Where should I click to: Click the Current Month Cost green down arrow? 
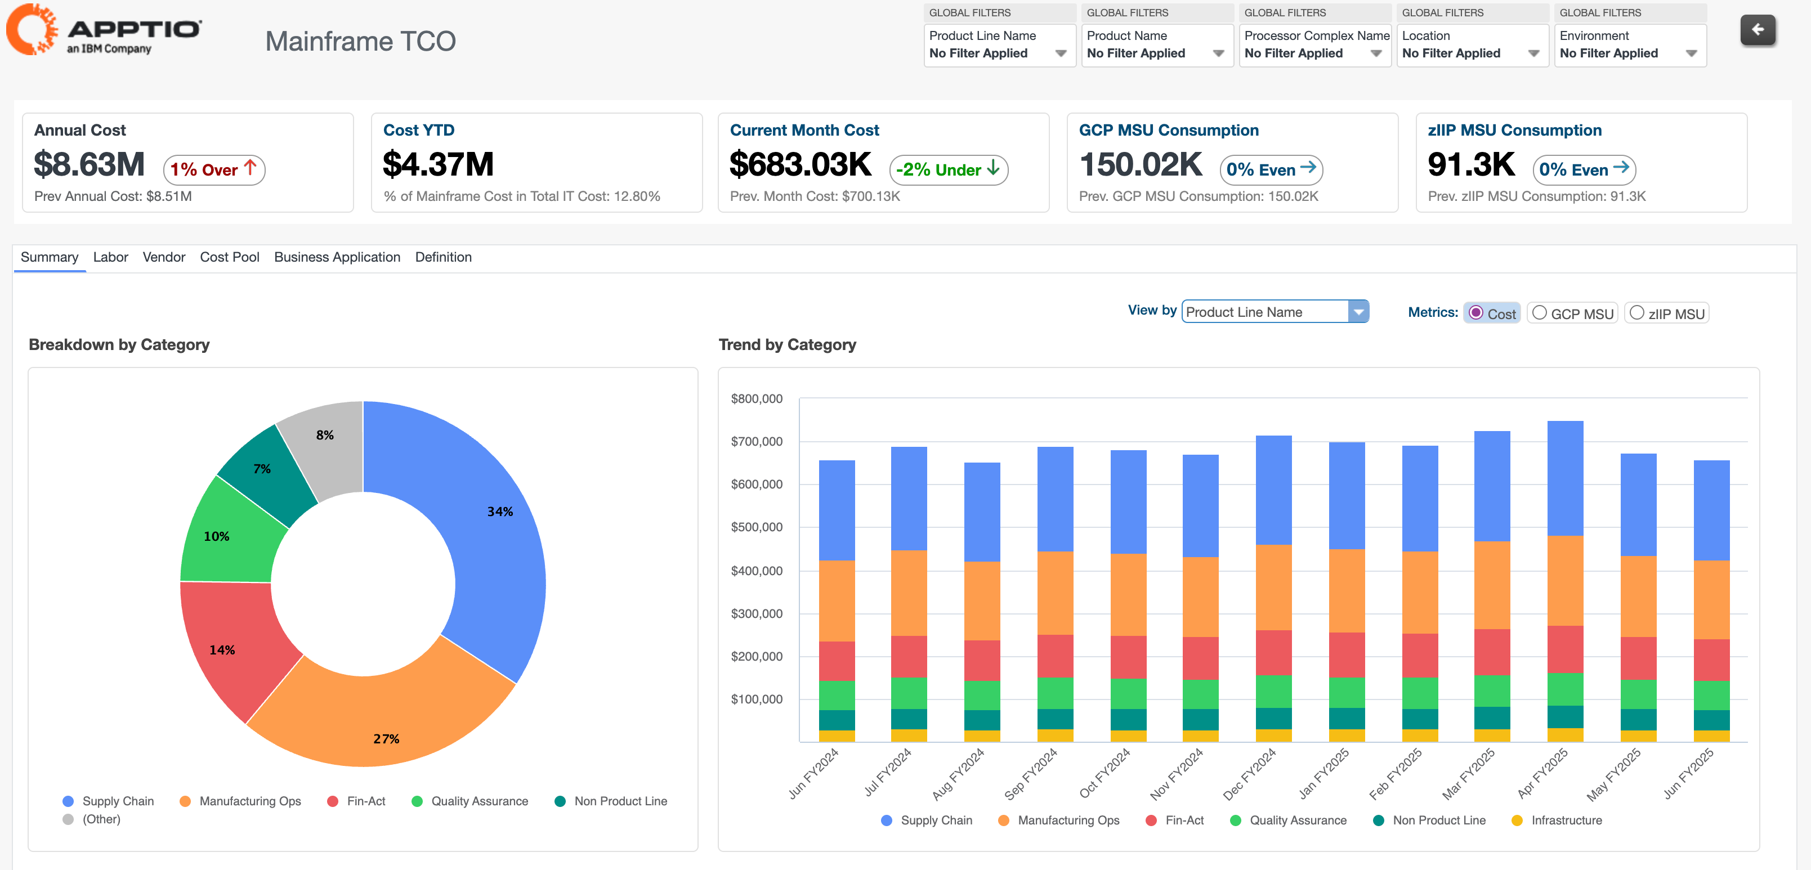pyautogui.click(x=992, y=168)
